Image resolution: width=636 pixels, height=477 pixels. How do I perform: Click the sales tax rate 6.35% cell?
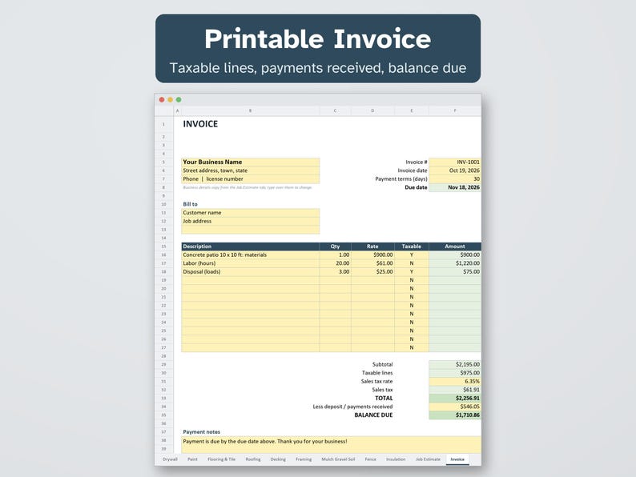pyautogui.click(x=455, y=381)
